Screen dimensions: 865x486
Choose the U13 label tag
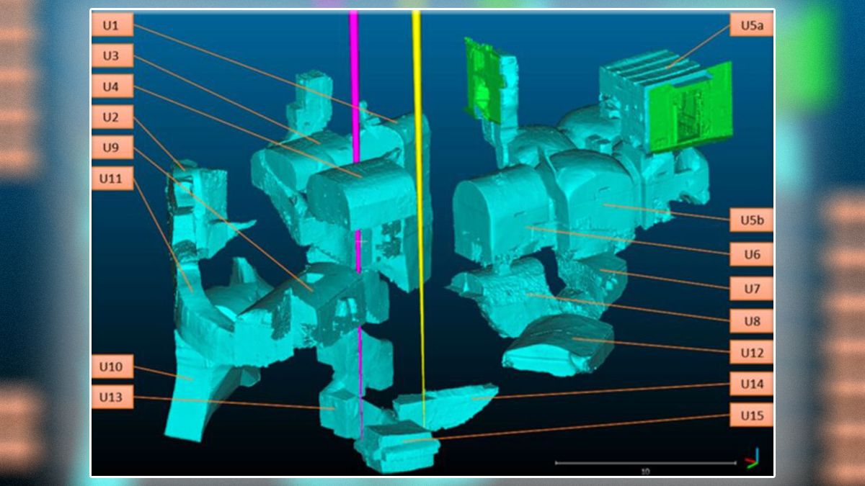coord(112,397)
